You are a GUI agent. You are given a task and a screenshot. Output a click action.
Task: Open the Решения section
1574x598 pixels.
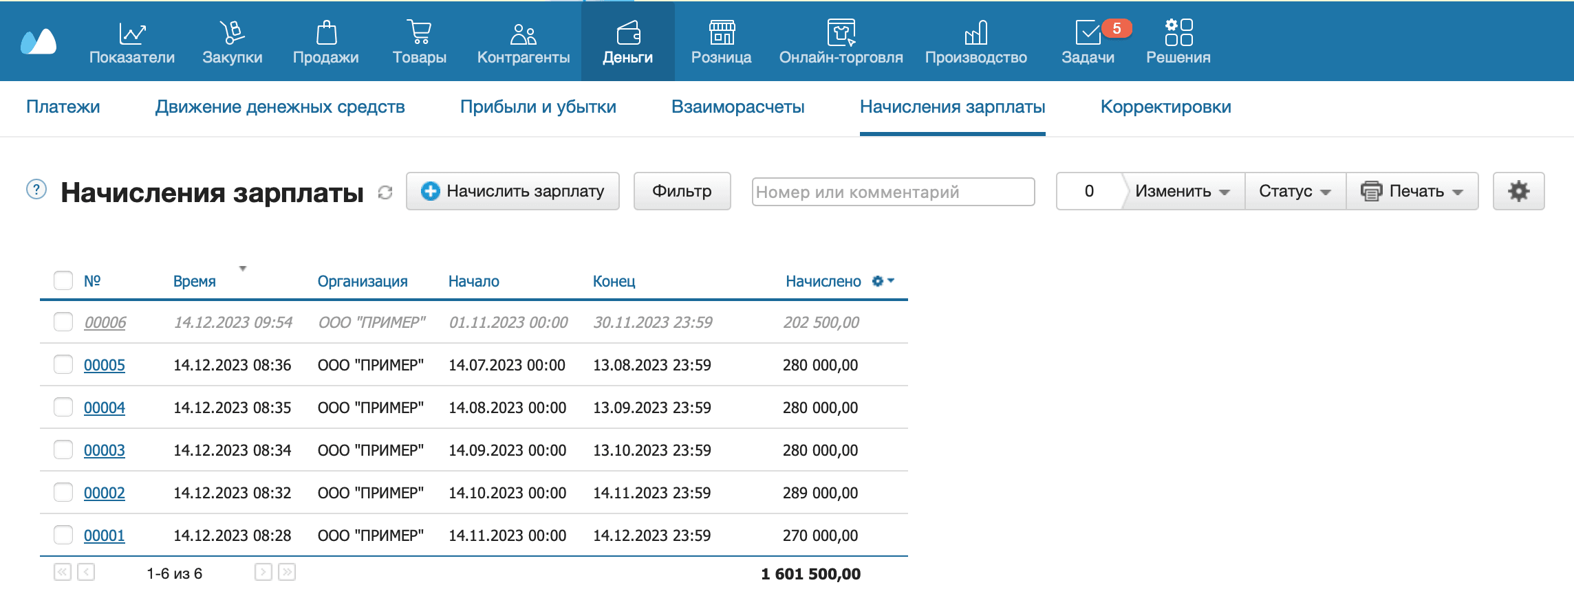[1178, 41]
